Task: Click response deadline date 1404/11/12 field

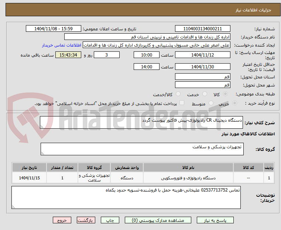Action: [202, 55]
